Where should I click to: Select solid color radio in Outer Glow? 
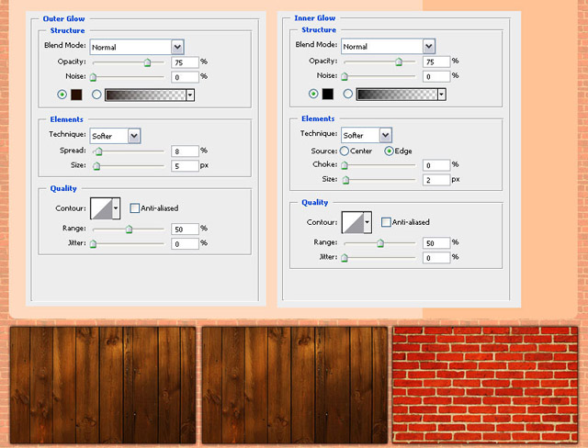click(62, 95)
